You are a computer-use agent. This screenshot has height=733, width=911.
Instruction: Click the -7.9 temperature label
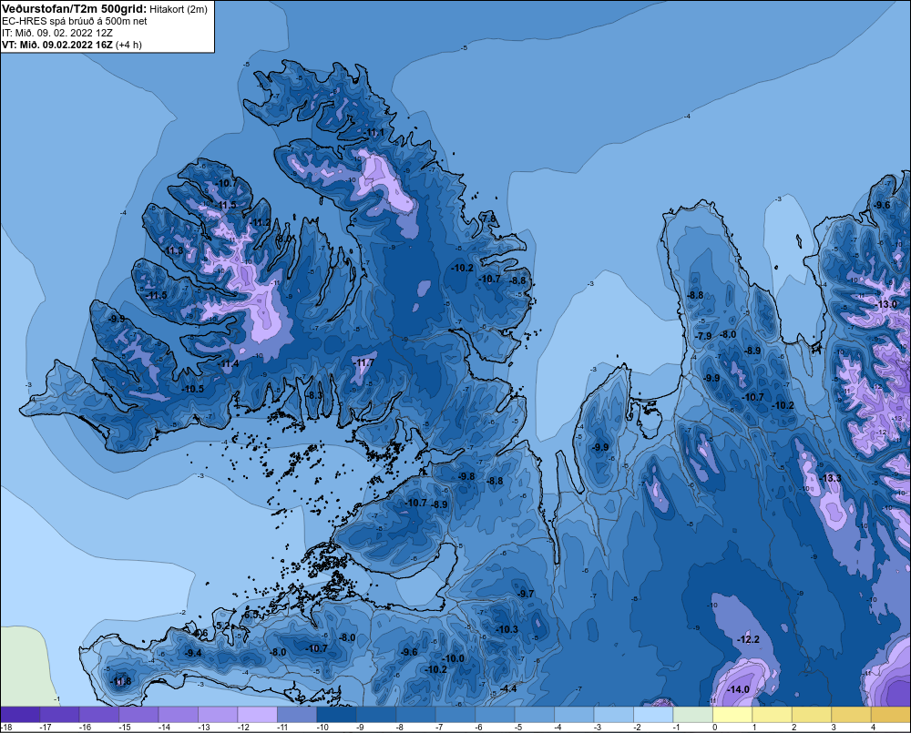coord(703,336)
